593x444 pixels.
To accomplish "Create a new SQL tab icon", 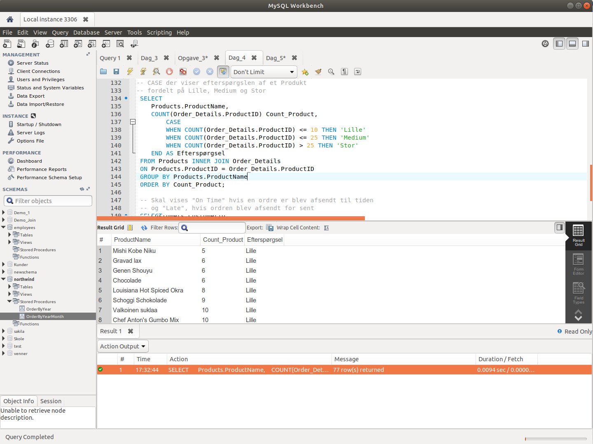I will point(7,44).
